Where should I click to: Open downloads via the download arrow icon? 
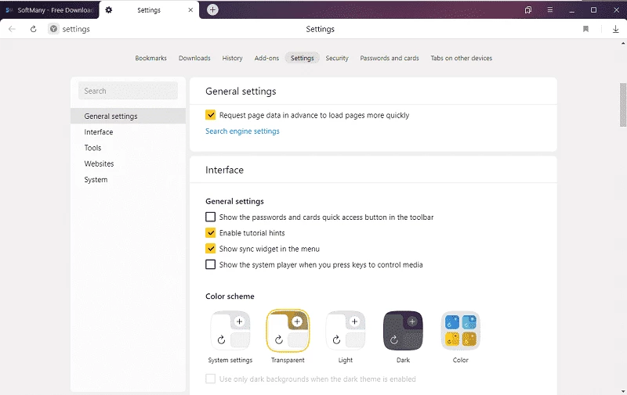(615, 29)
